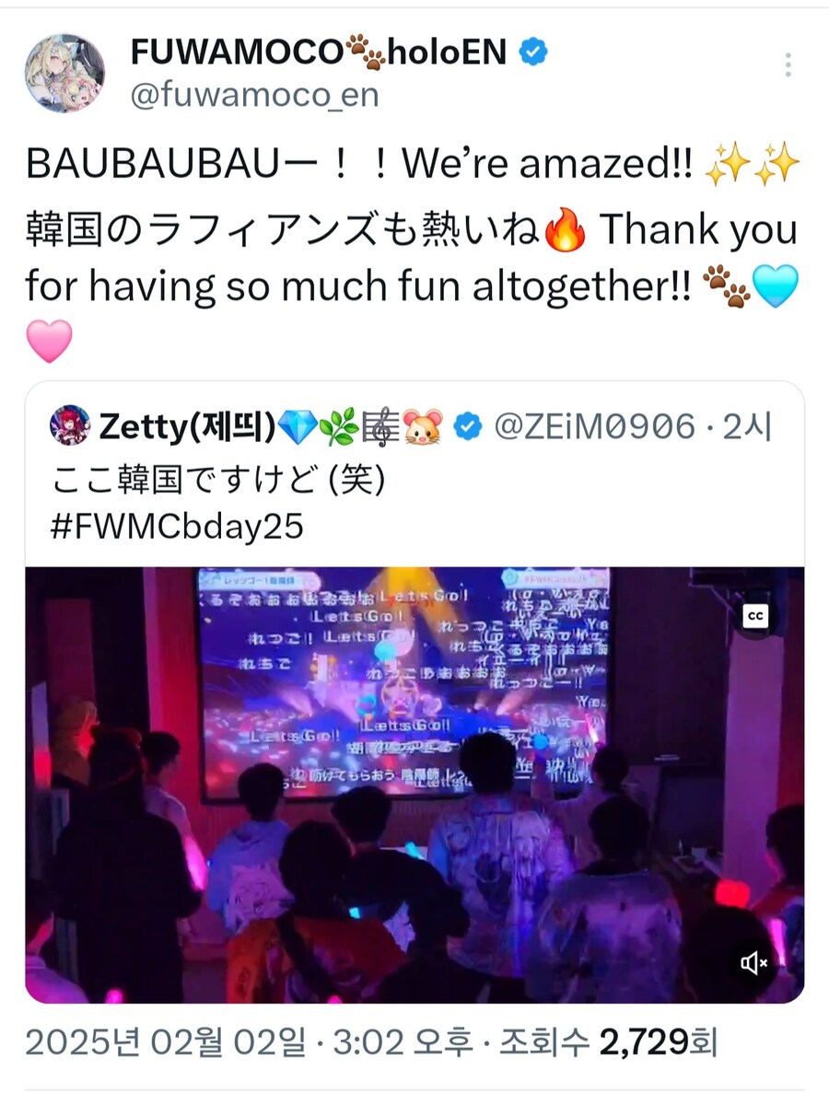
Task: Open the three-dot more options menu
Action: click(788, 64)
